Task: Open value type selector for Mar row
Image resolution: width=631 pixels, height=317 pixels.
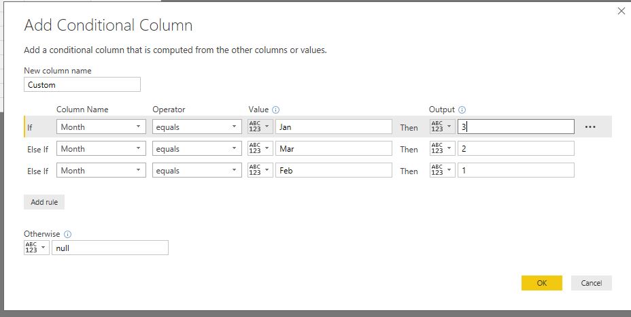Action: click(x=260, y=148)
